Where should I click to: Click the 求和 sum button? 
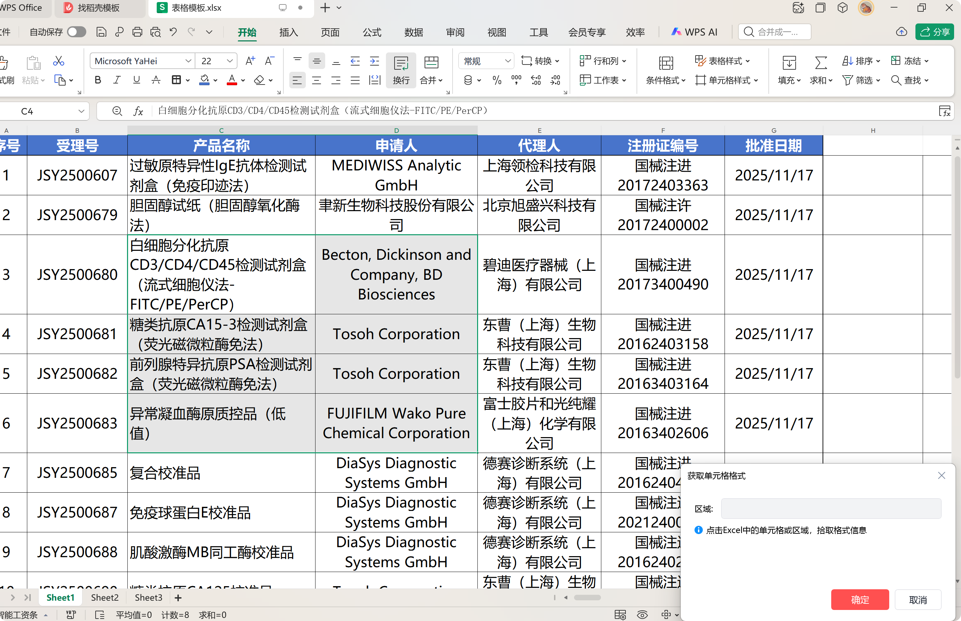[821, 70]
